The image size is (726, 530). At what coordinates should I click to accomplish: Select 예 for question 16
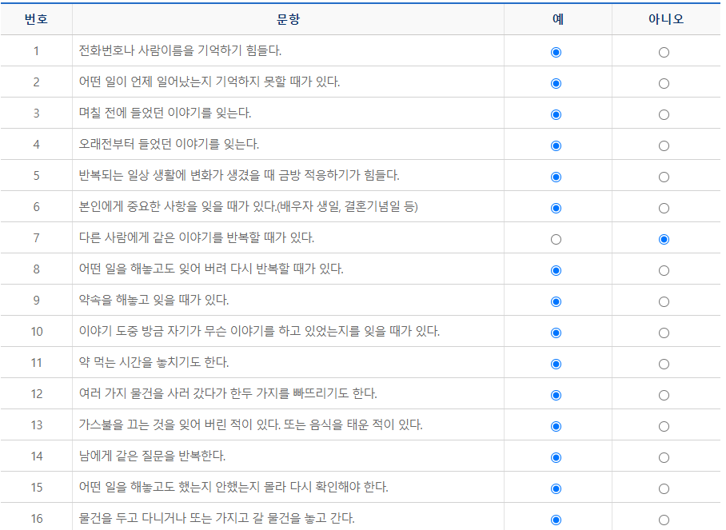(556, 520)
